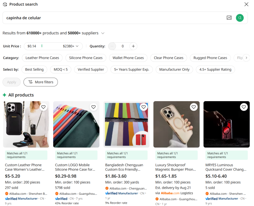Open MRYES Luminous Quicksand Cover link
The image size is (254, 206).
tap(226, 167)
